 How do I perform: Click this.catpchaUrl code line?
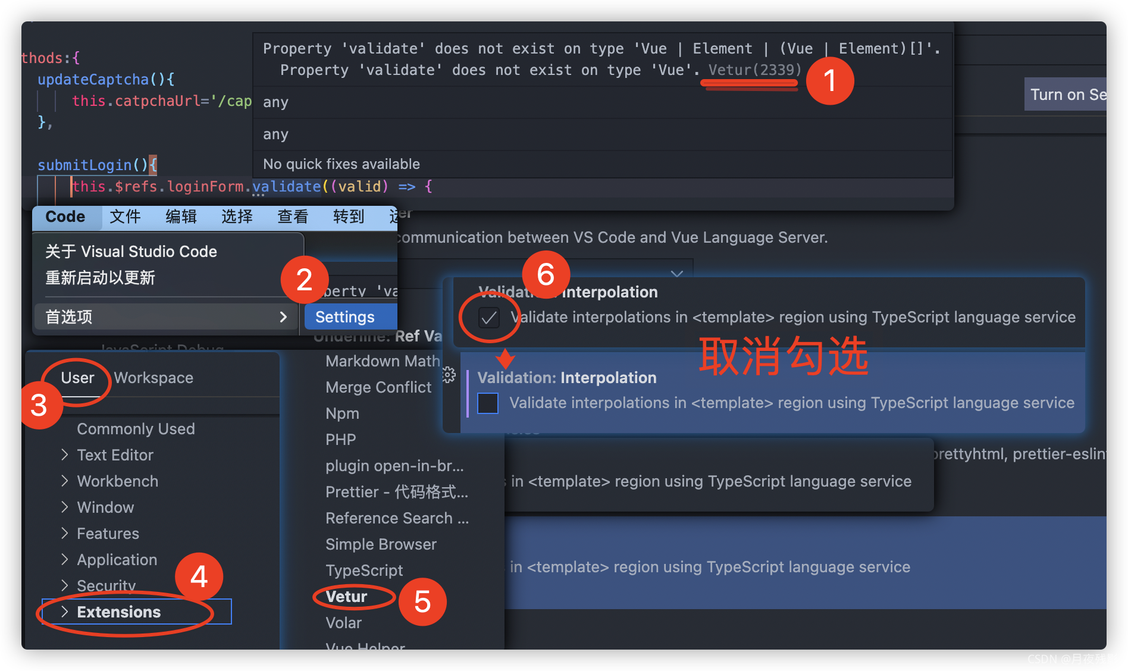click(x=162, y=101)
